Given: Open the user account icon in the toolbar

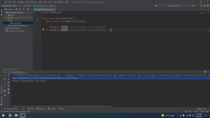Looking at the screenshot, I should point(157,6).
